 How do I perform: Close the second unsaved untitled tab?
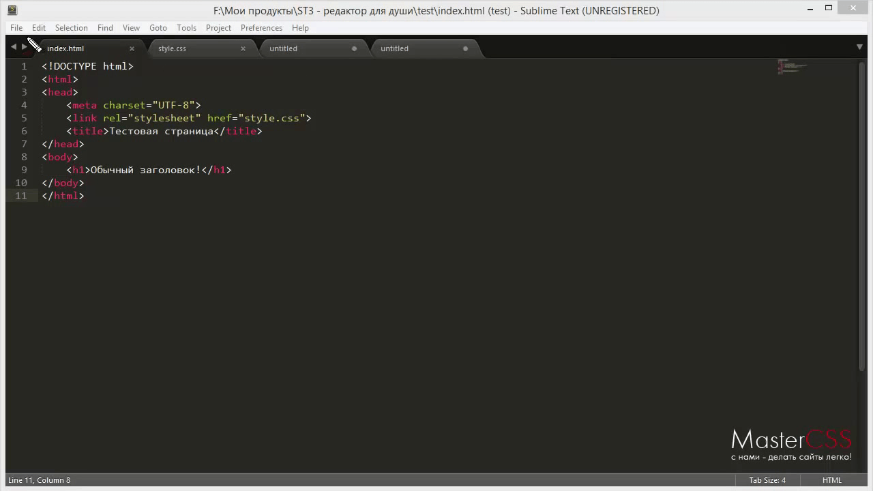pos(465,48)
